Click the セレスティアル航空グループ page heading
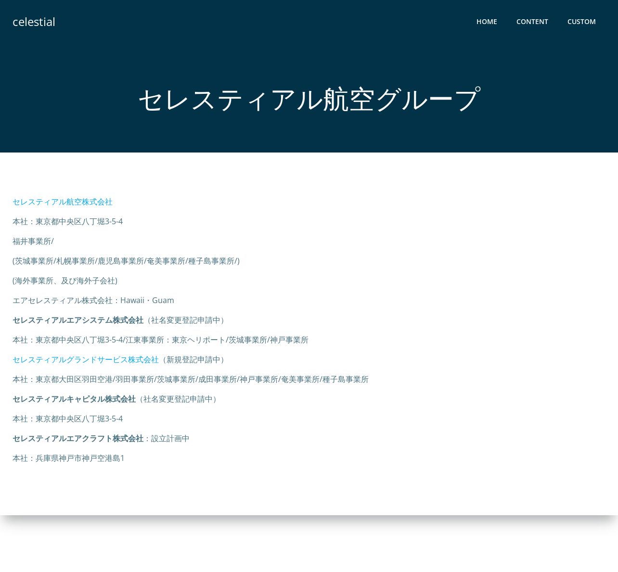 click(x=309, y=100)
